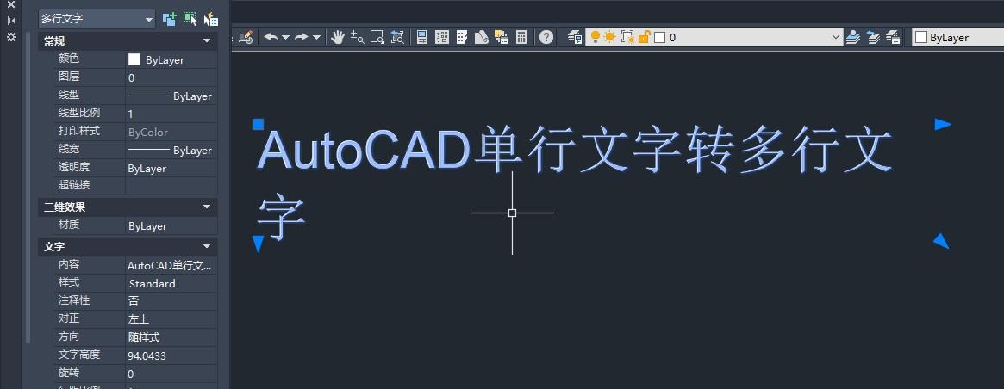Click the 文字高度 value 94.0433

(171, 355)
